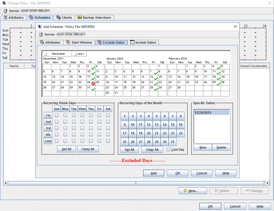Open the 2021 year selector
This screenshot has height=211, width=274.
79,54
